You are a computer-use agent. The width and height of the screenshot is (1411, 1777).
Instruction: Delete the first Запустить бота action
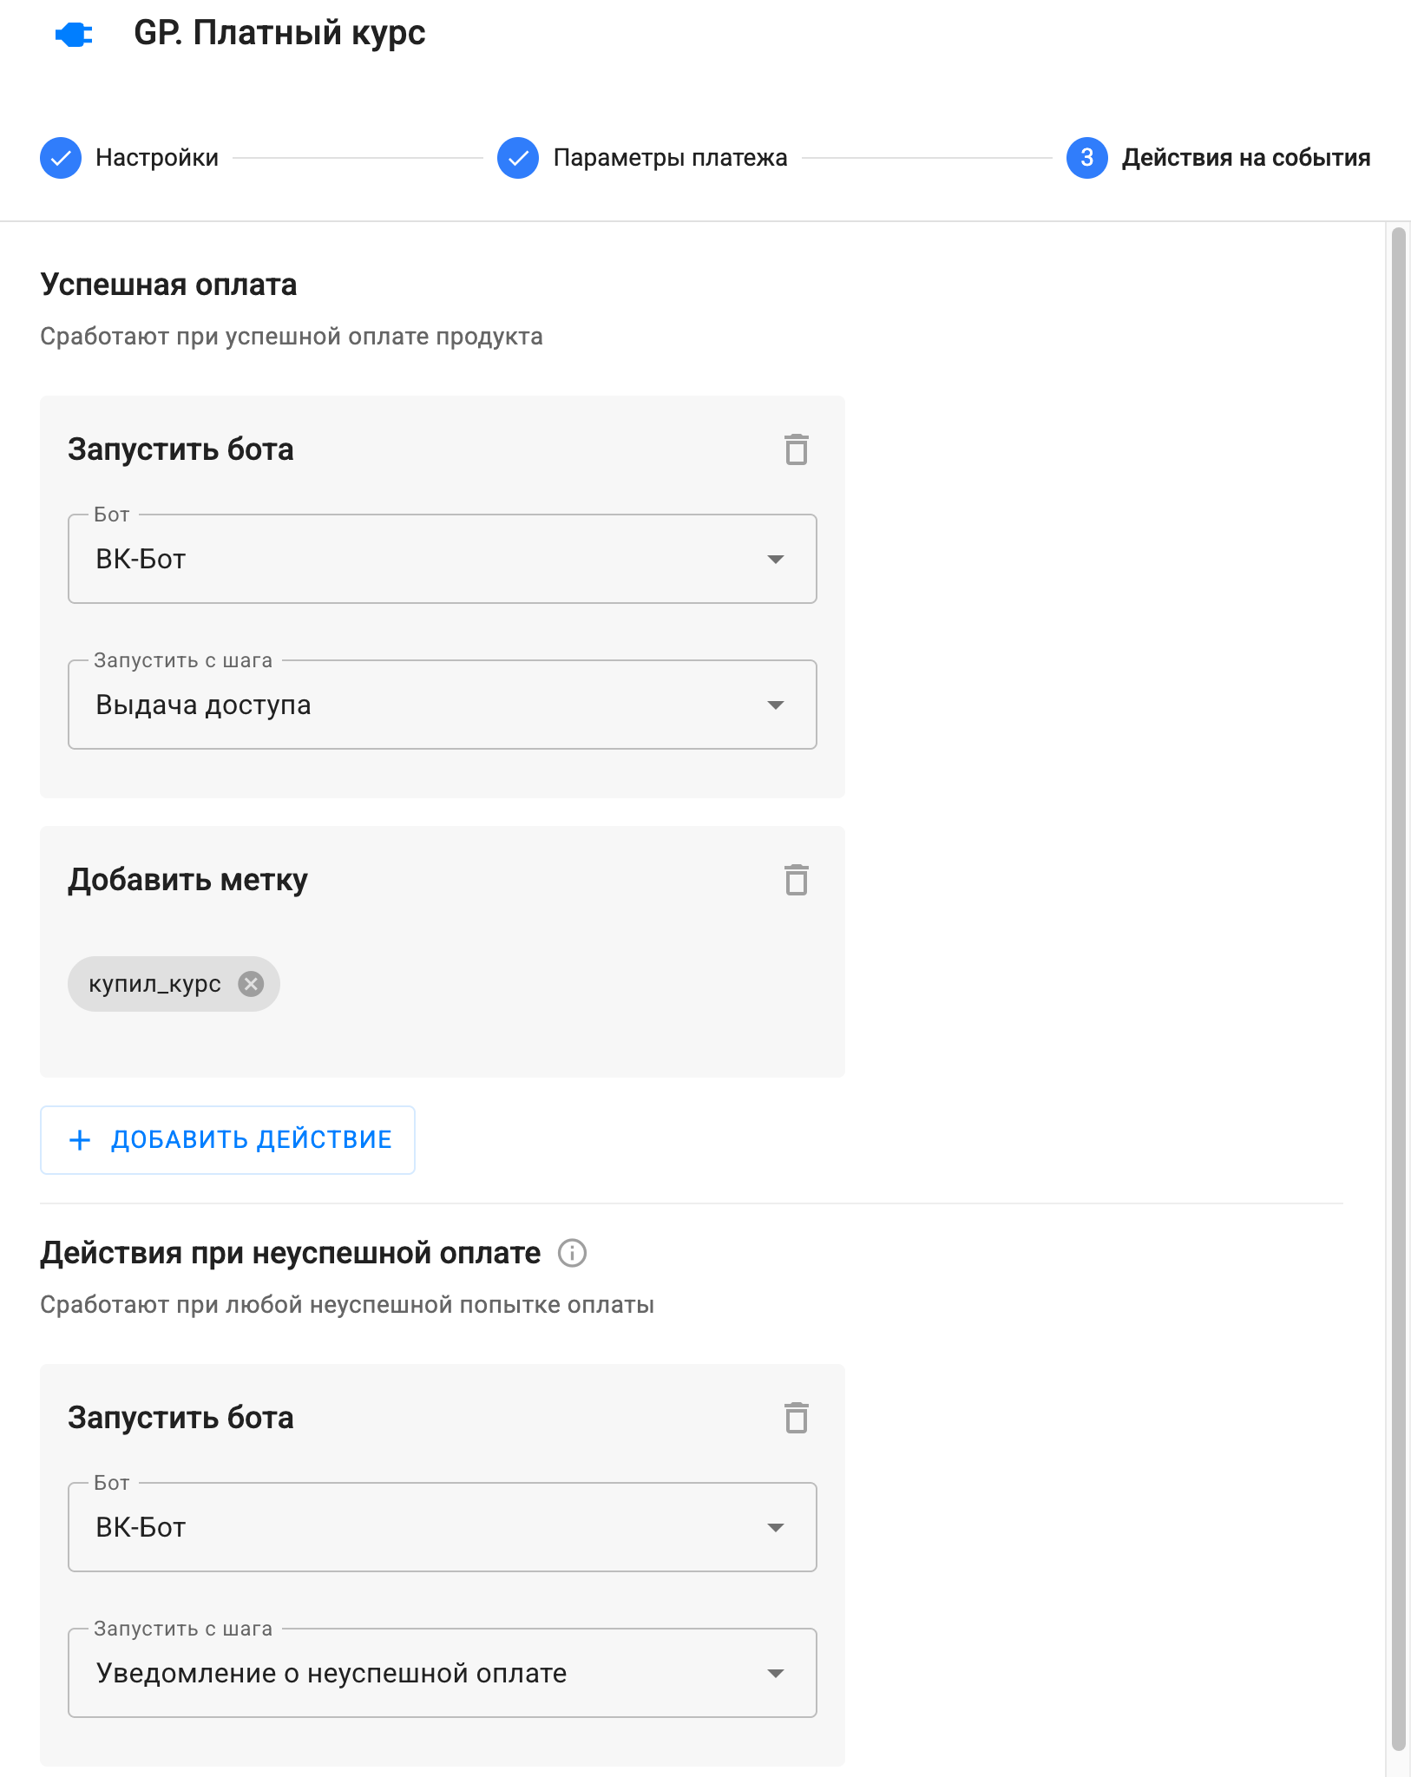pyautogui.click(x=796, y=449)
